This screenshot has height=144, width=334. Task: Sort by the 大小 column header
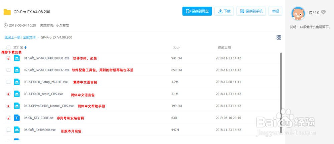(176, 47)
